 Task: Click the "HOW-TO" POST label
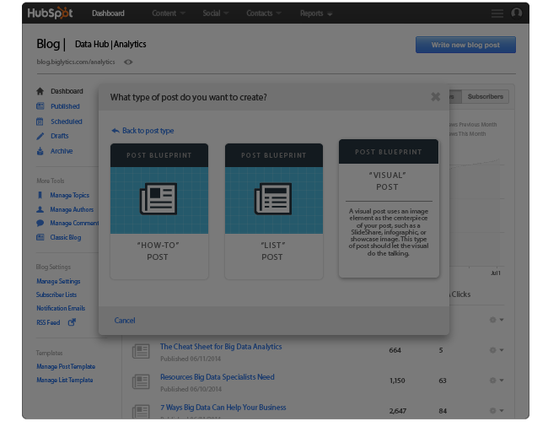[158, 251]
